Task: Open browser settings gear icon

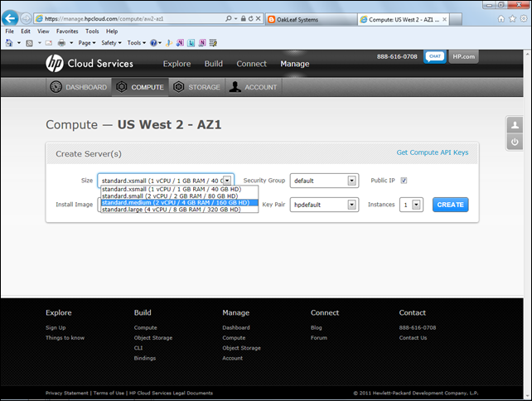Action: click(x=524, y=19)
